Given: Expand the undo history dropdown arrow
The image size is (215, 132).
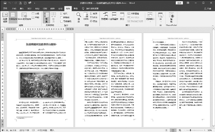Looking at the screenshot, I should point(12,3).
